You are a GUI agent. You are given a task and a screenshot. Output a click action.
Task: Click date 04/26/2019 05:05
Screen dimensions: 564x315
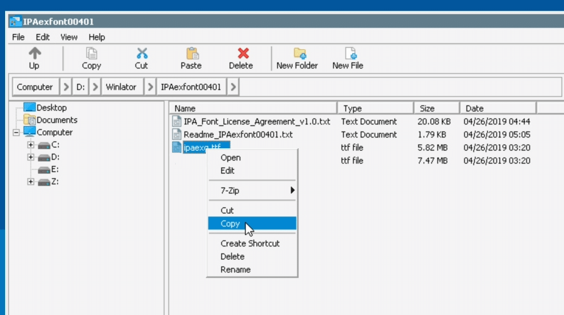click(x=497, y=134)
